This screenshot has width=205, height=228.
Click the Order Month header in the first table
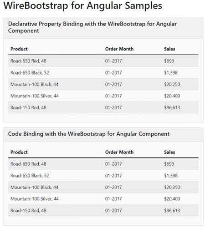[x=119, y=49]
